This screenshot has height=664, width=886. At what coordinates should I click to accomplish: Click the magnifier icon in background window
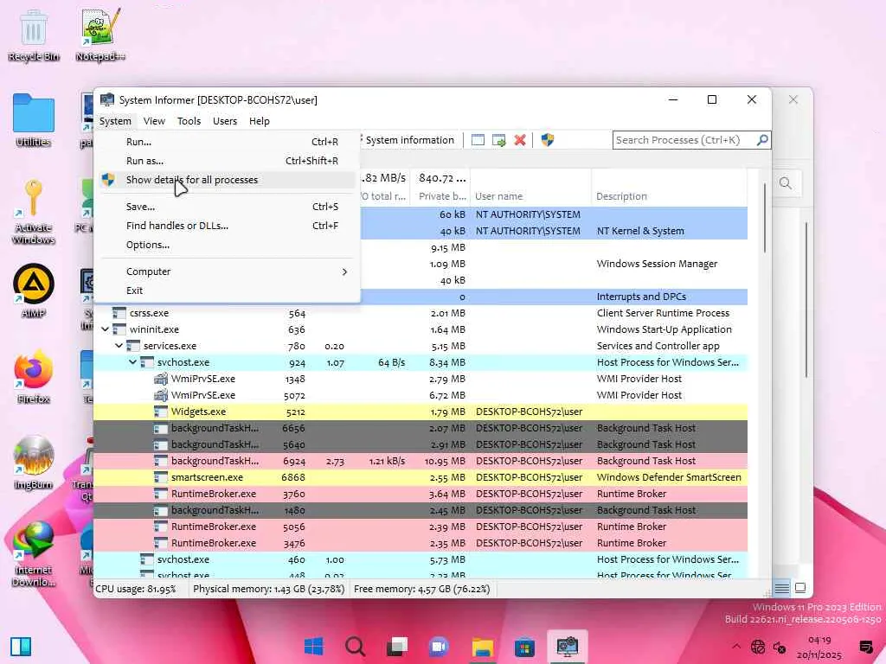pos(786,183)
